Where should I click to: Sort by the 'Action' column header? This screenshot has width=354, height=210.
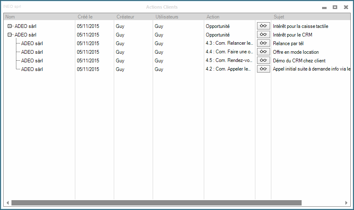pyautogui.click(x=213, y=17)
